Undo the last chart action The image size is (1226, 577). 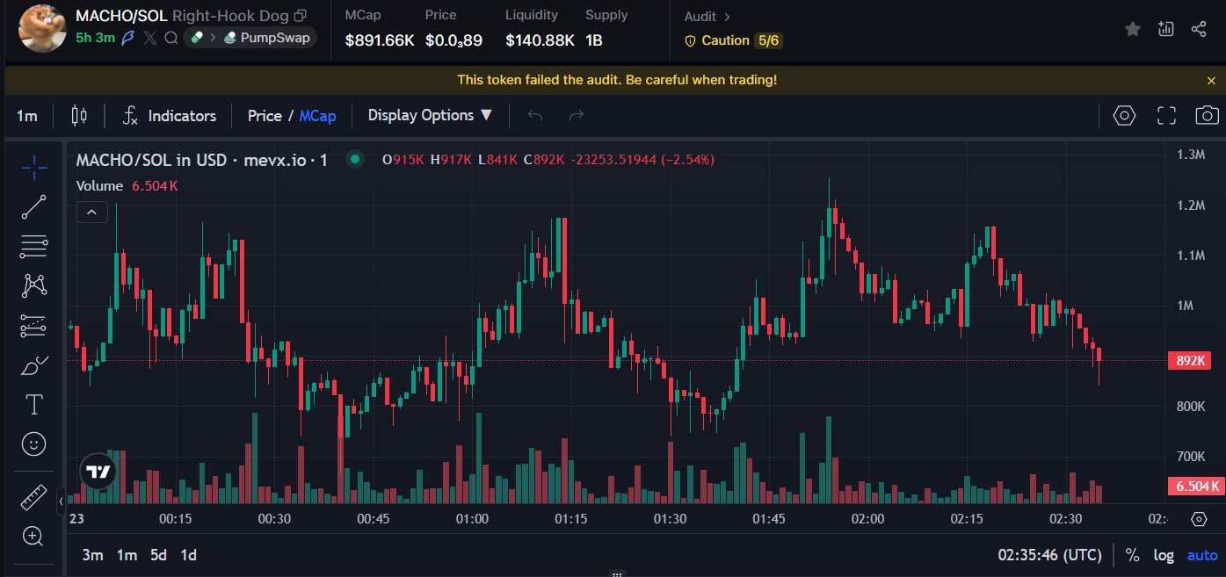(x=535, y=116)
